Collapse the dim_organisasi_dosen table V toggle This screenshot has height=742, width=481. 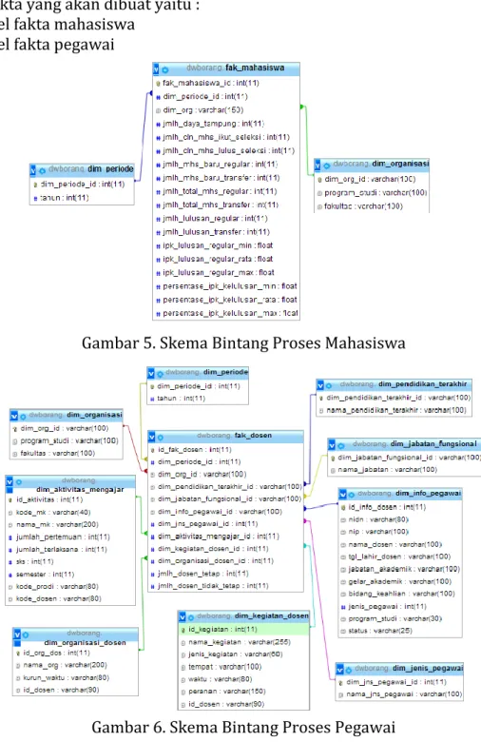point(17,635)
